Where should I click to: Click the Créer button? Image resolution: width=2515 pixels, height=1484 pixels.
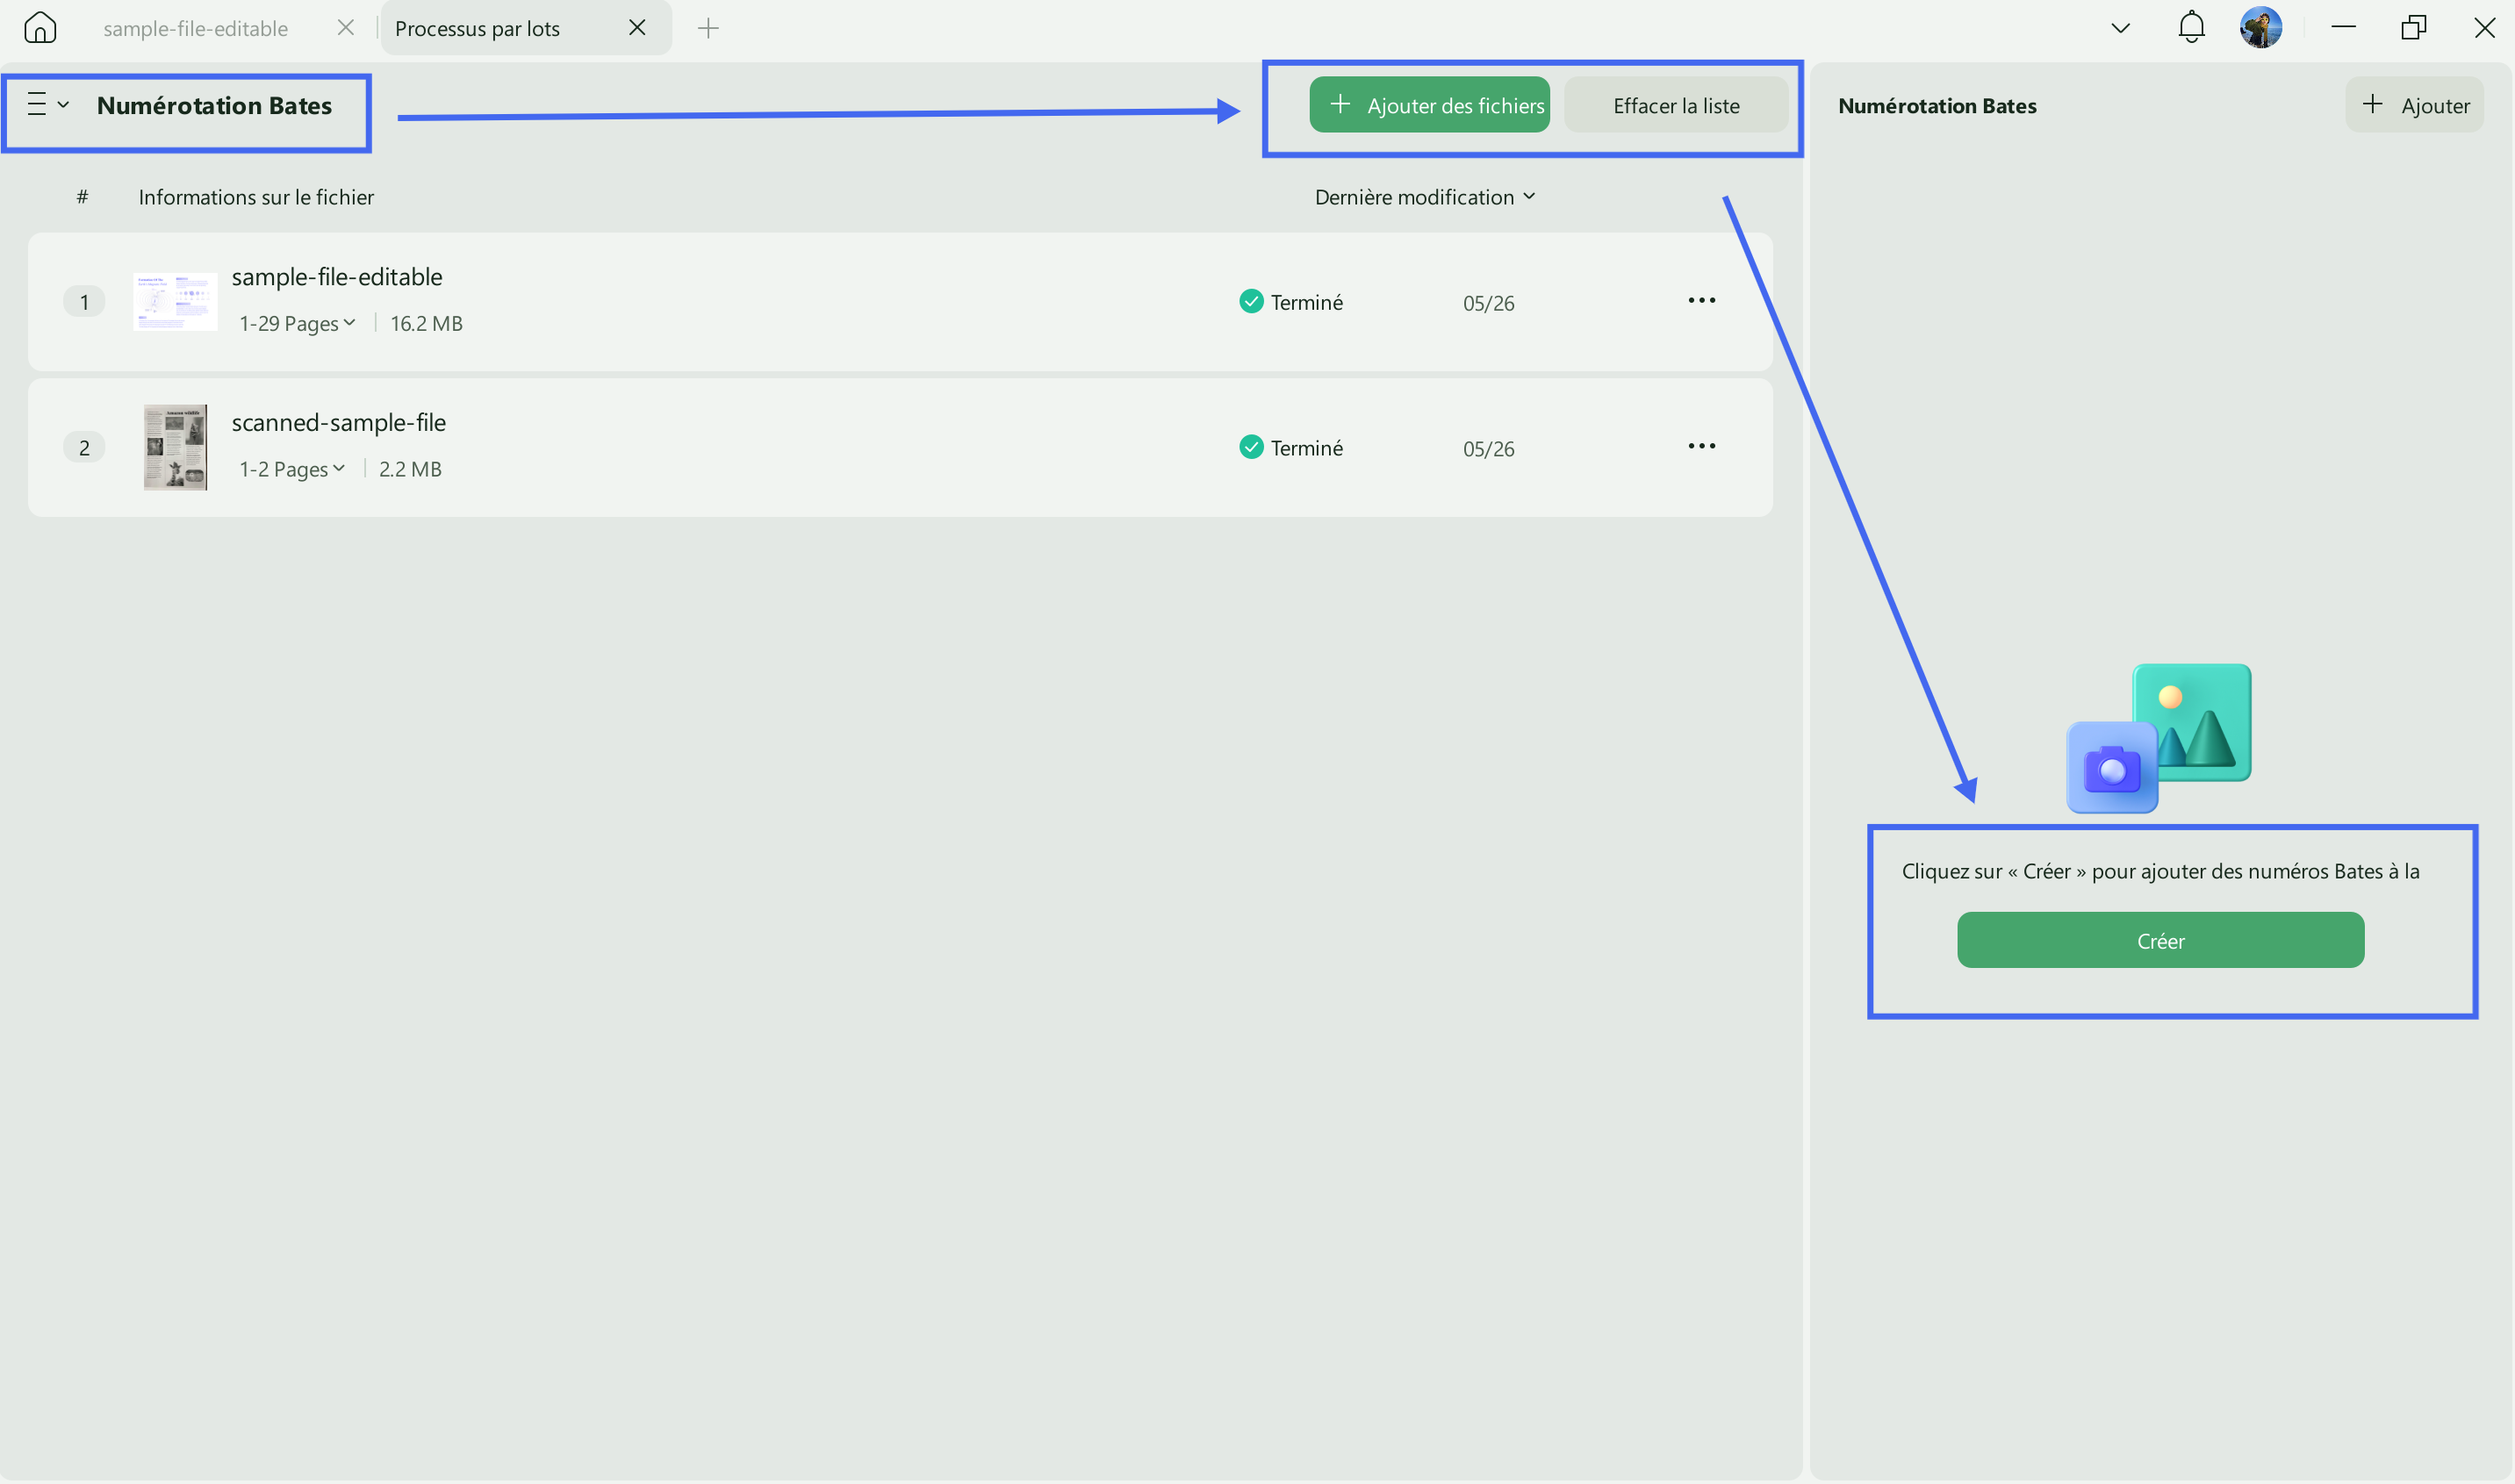coord(2160,940)
